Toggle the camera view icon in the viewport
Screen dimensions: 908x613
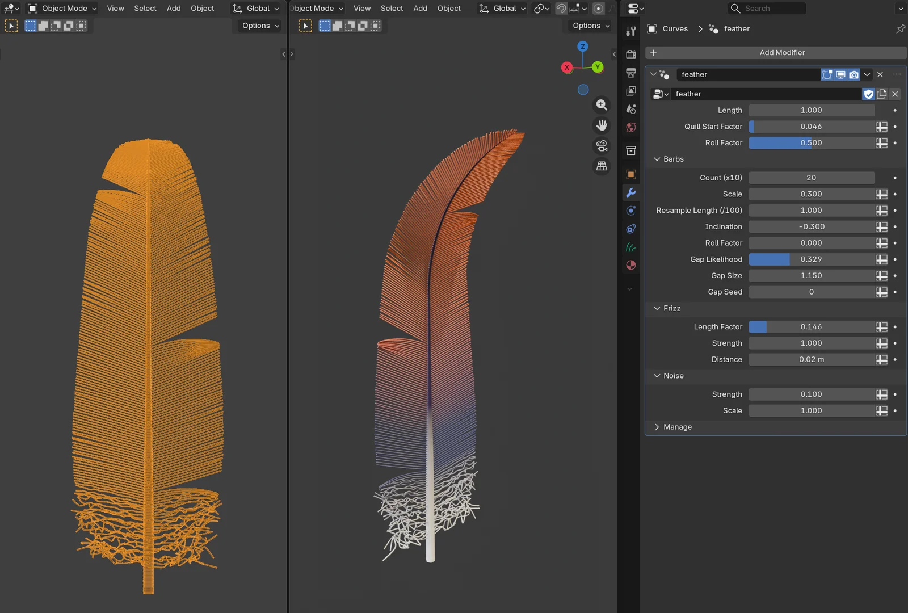tap(602, 146)
